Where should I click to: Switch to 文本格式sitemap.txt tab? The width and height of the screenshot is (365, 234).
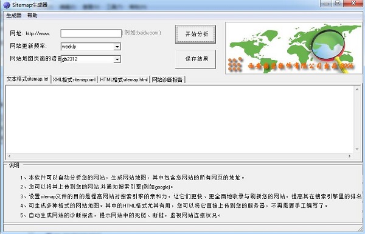pos(27,79)
